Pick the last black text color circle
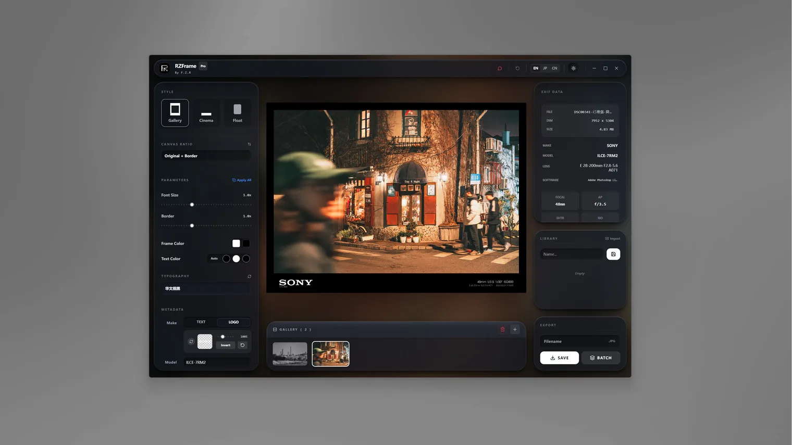The width and height of the screenshot is (792, 445). (x=246, y=259)
